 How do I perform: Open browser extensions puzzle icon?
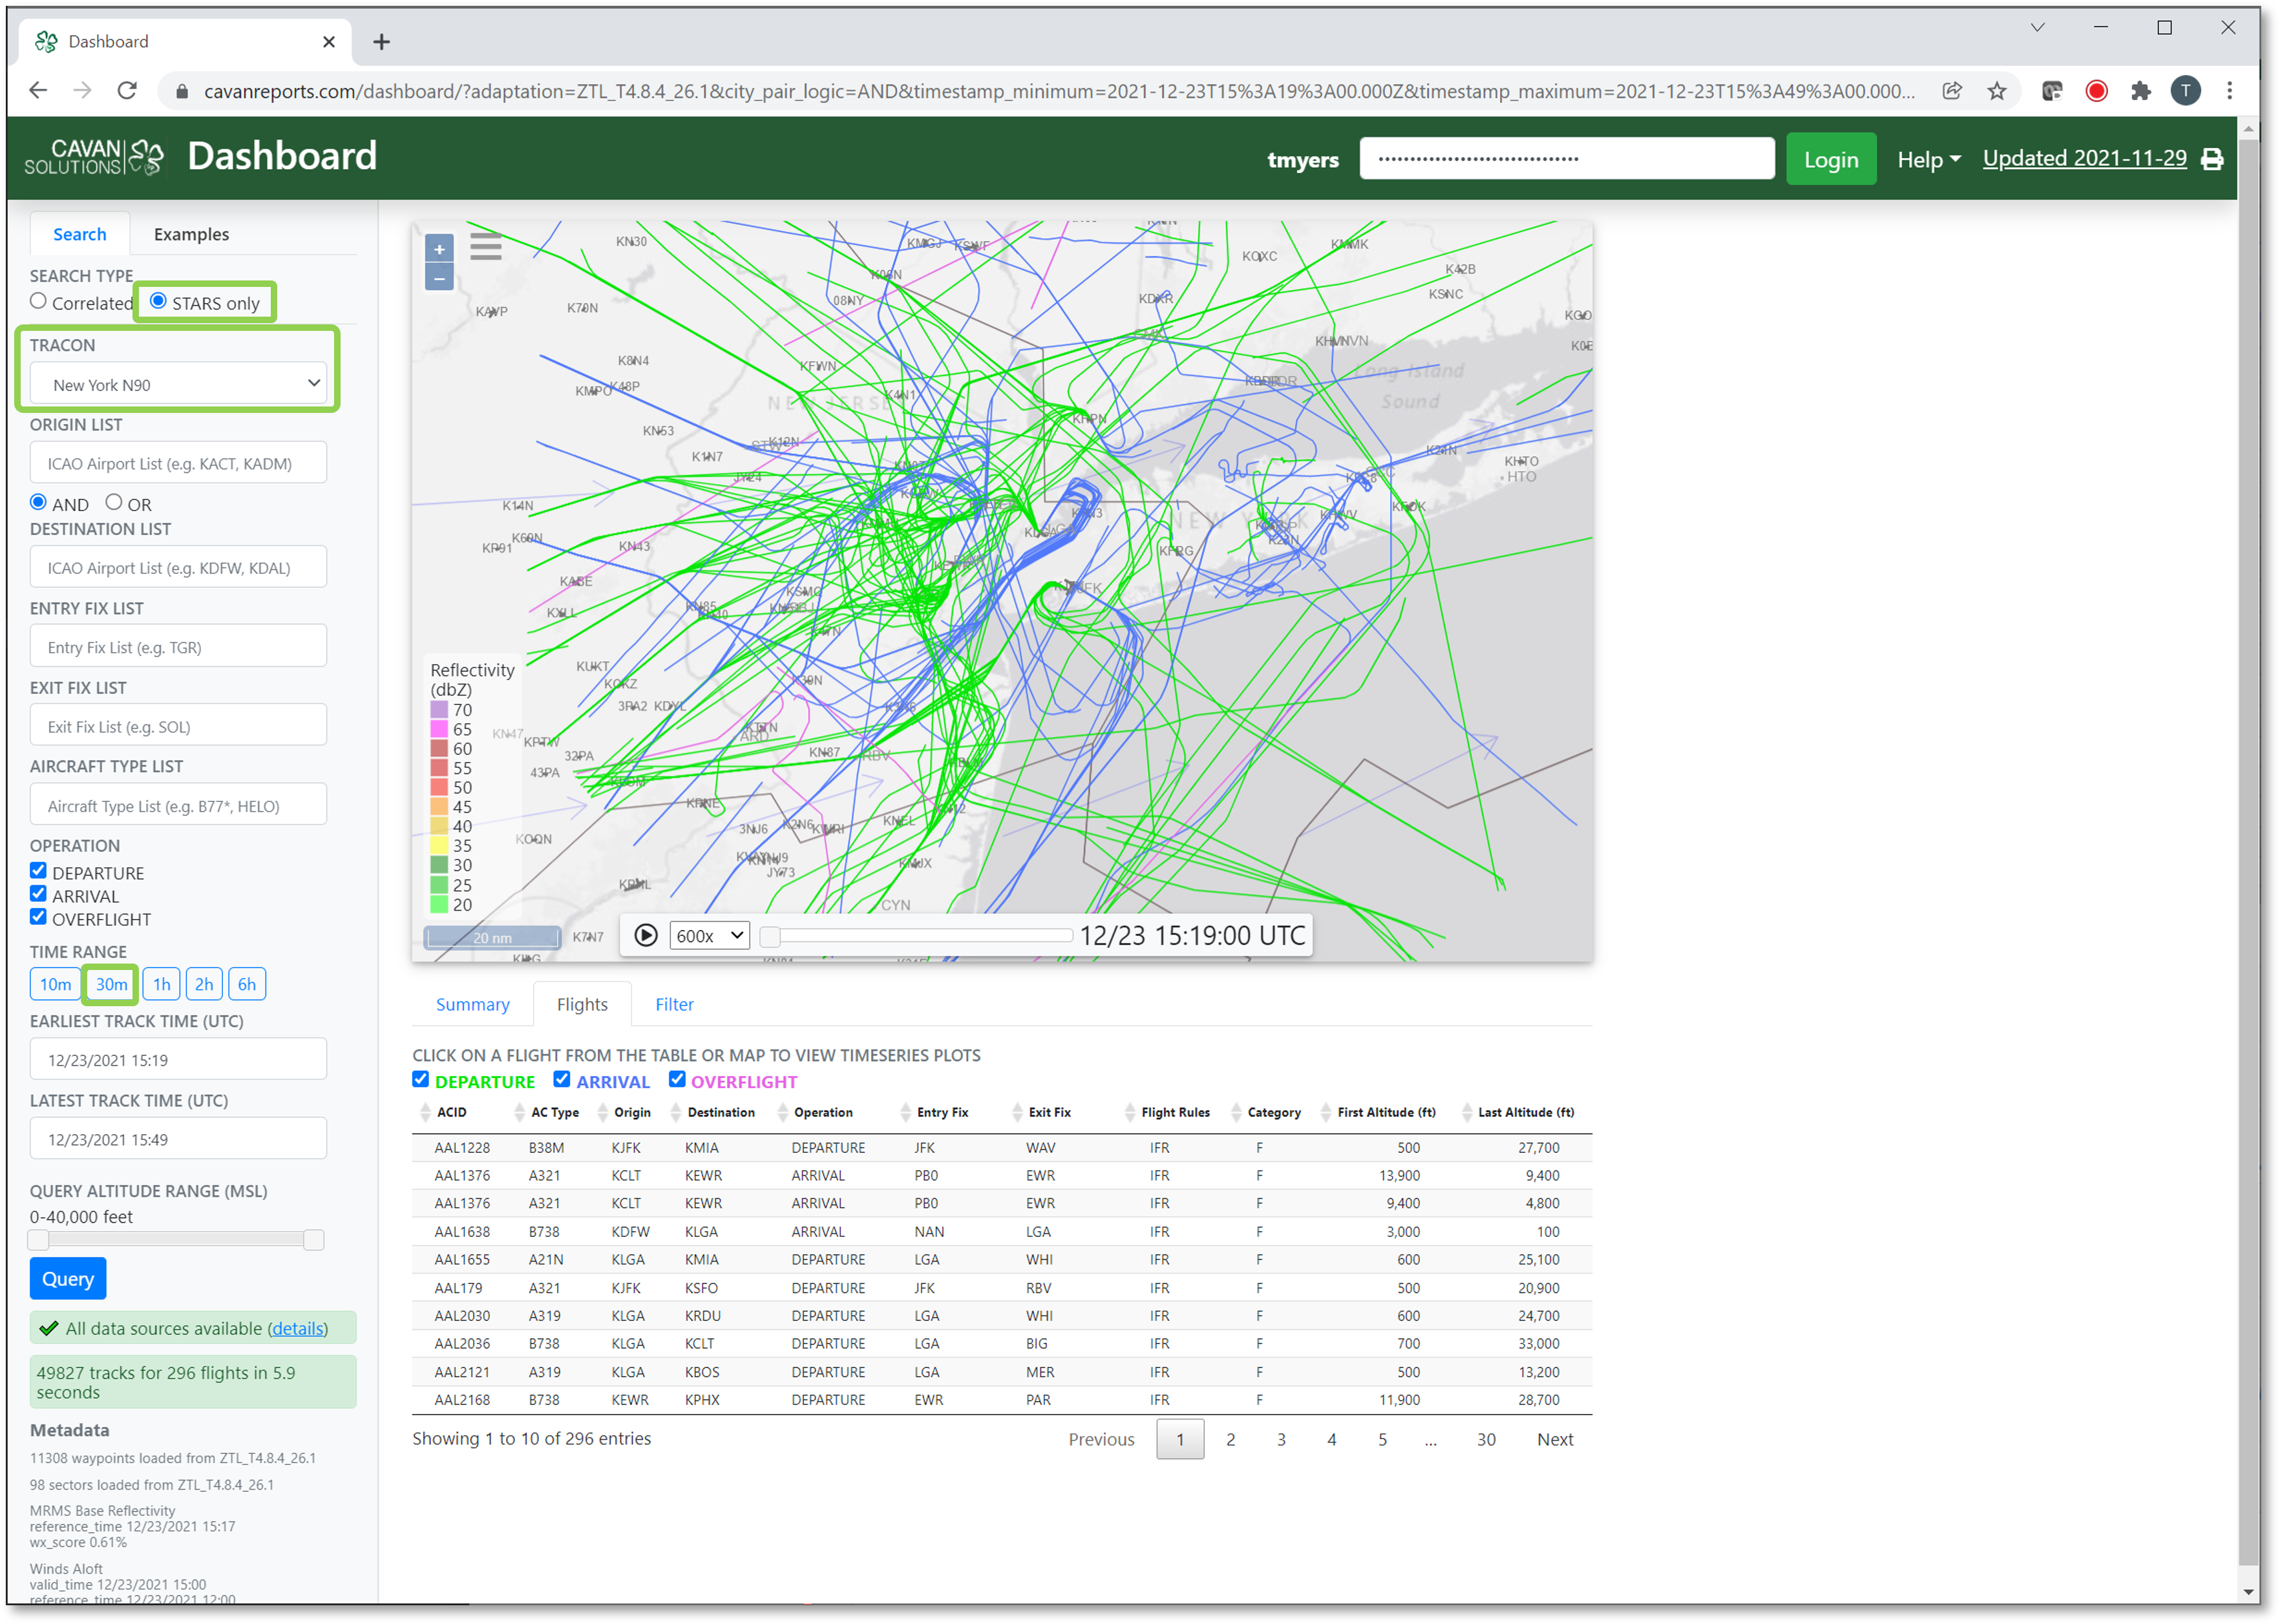tap(2140, 91)
